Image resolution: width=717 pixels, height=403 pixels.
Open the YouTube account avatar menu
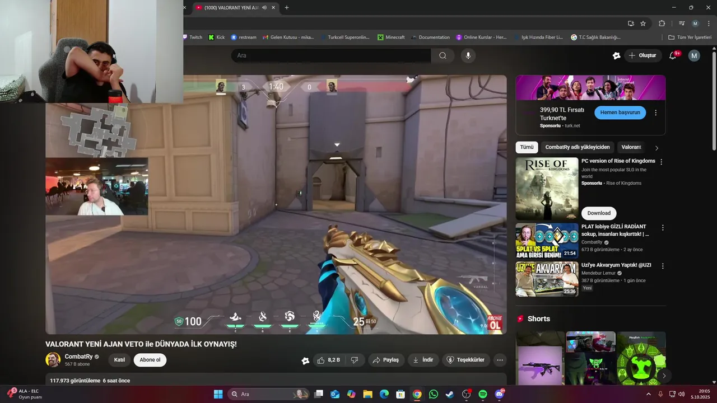[694, 55]
